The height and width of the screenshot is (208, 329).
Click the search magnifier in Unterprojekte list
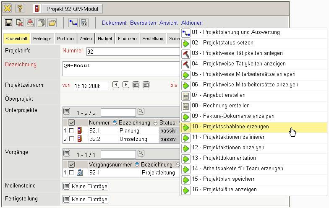tap(141, 112)
